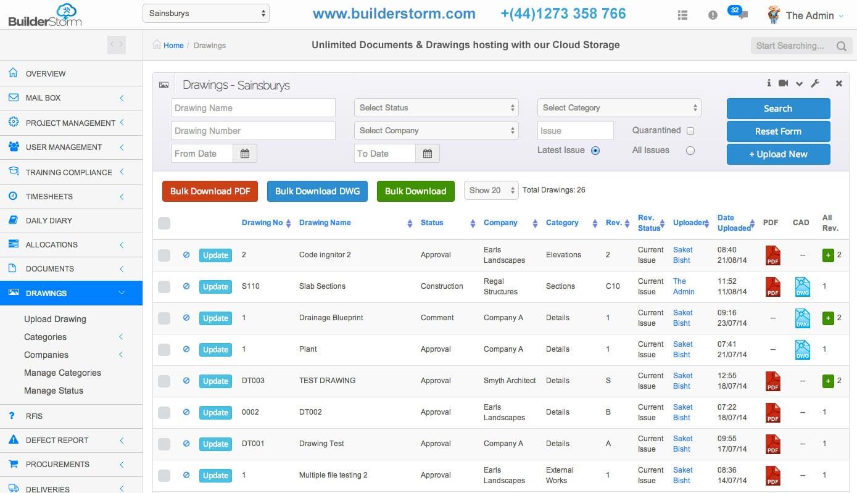Click Bulk Download DWG button
The image size is (857, 493).
pos(317,191)
